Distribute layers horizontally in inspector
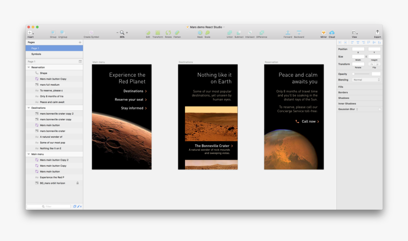This screenshot has width=408, height=241. point(340,42)
